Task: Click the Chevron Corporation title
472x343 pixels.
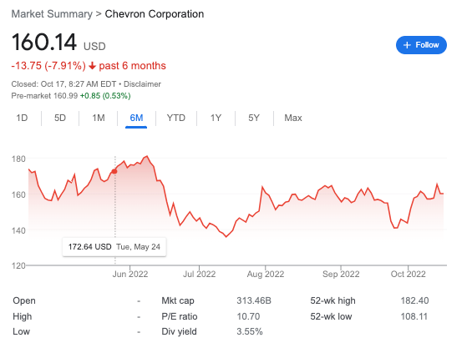Action: click(154, 14)
